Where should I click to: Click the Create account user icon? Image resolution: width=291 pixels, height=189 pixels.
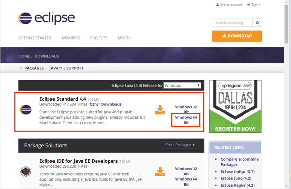click(217, 5)
